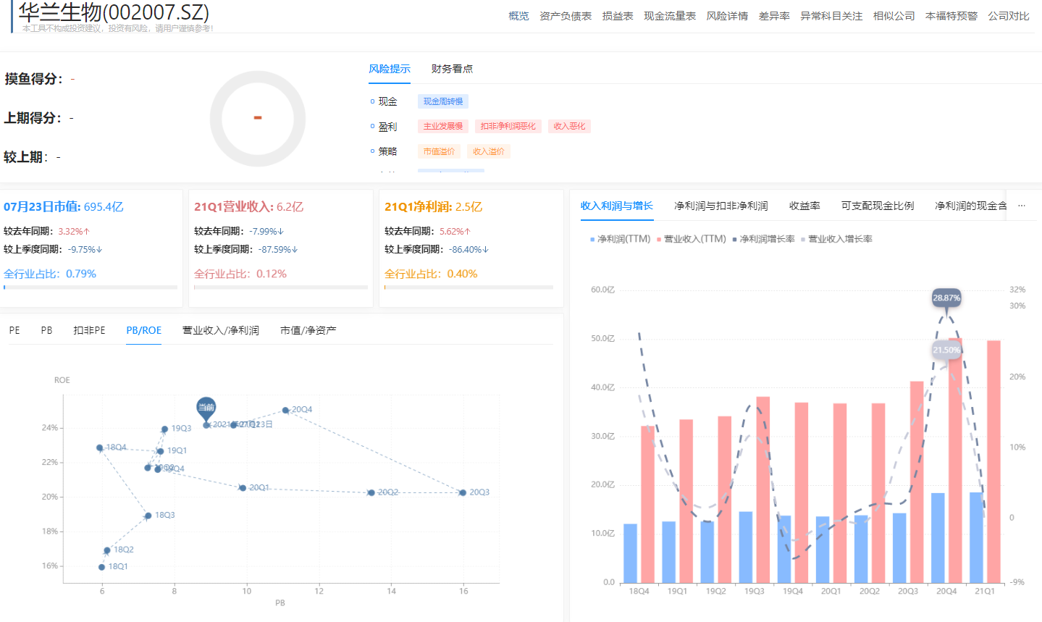The width and height of the screenshot is (1042, 622).
Task: Click the 28.87% growth-rate tooltip marker
Action: tap(946, 298)
